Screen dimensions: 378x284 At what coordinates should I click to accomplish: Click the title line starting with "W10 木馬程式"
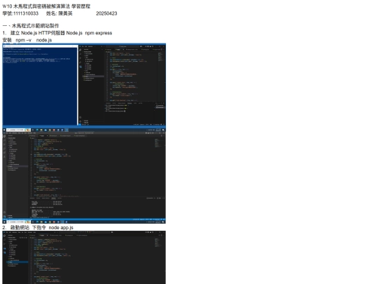click(x=46, y=6)
